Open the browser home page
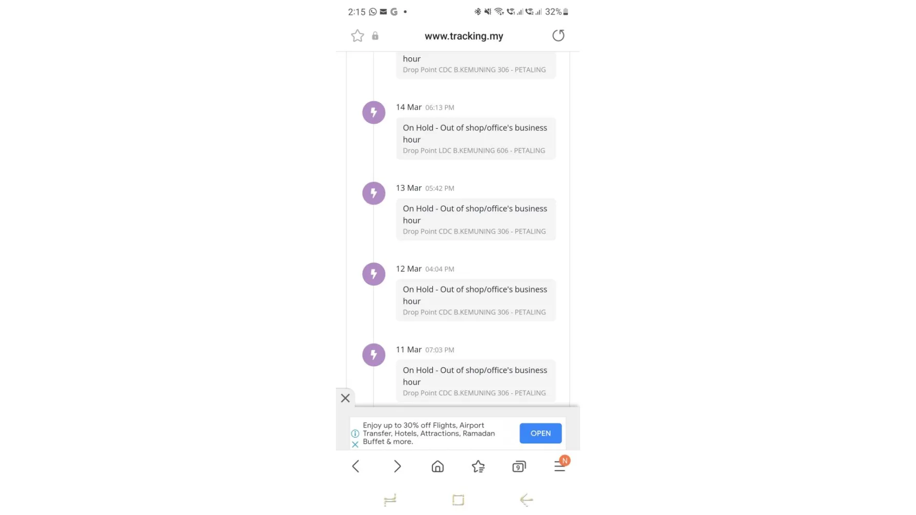Screen dimensions: 916x515 437,466
